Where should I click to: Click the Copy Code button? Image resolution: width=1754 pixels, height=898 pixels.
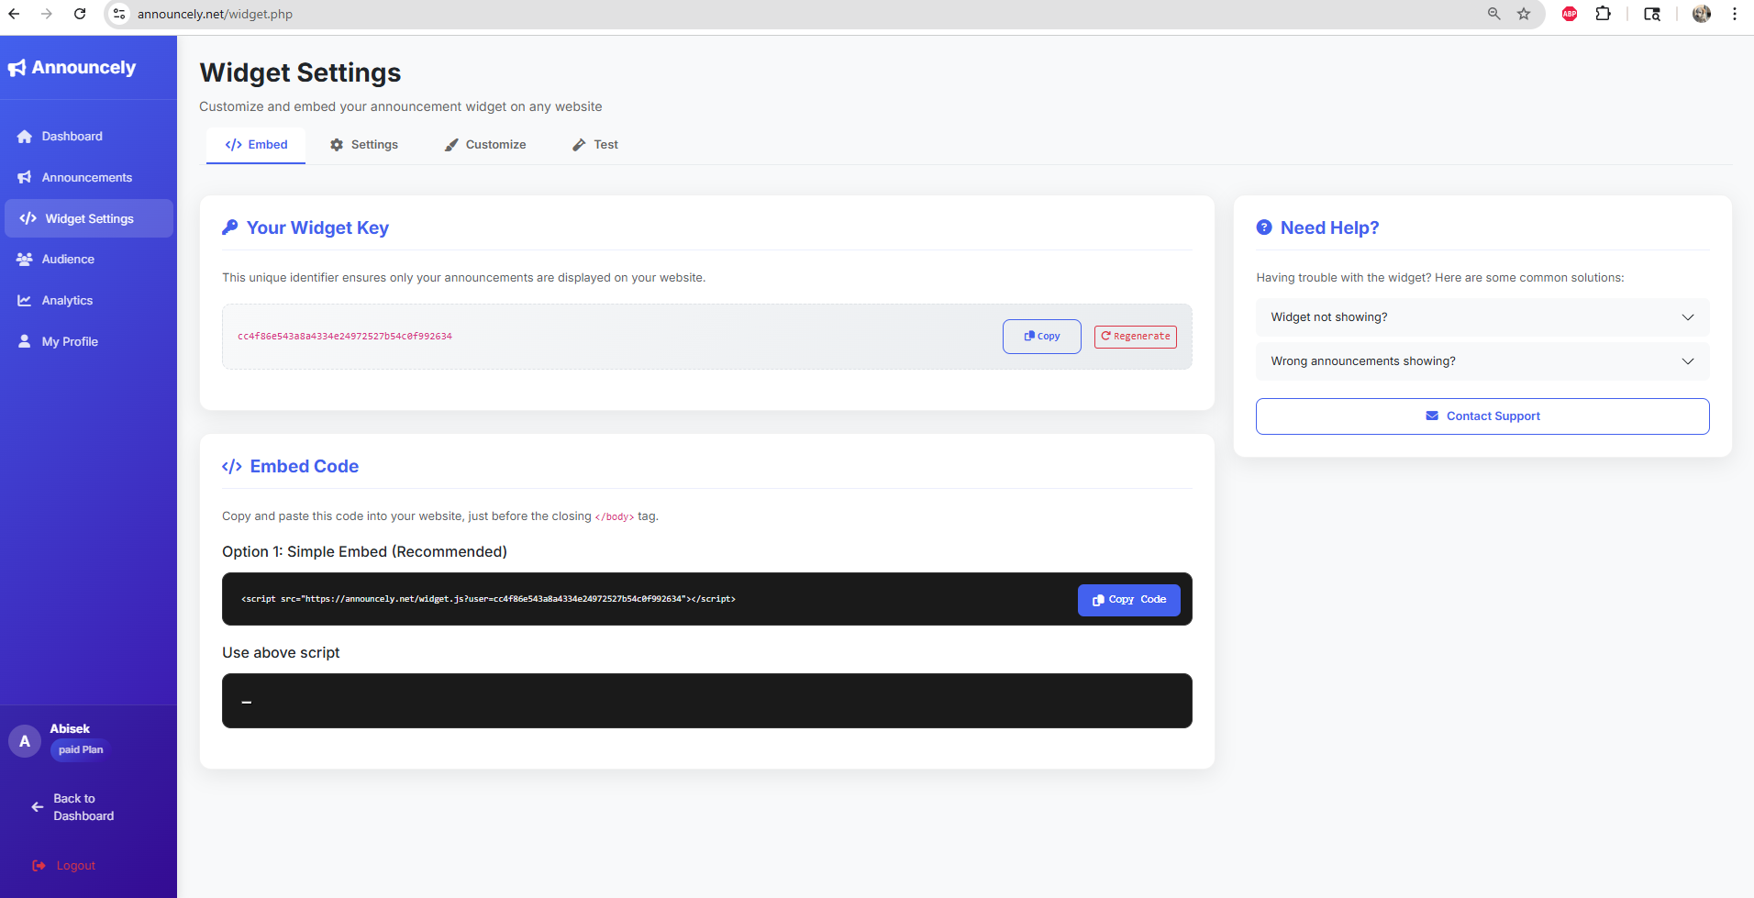[x=1129, y=600]
